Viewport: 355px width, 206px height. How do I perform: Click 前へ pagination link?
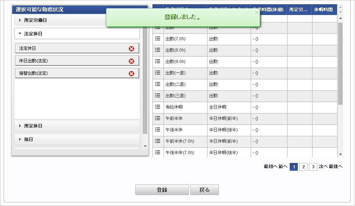[283, 167]
